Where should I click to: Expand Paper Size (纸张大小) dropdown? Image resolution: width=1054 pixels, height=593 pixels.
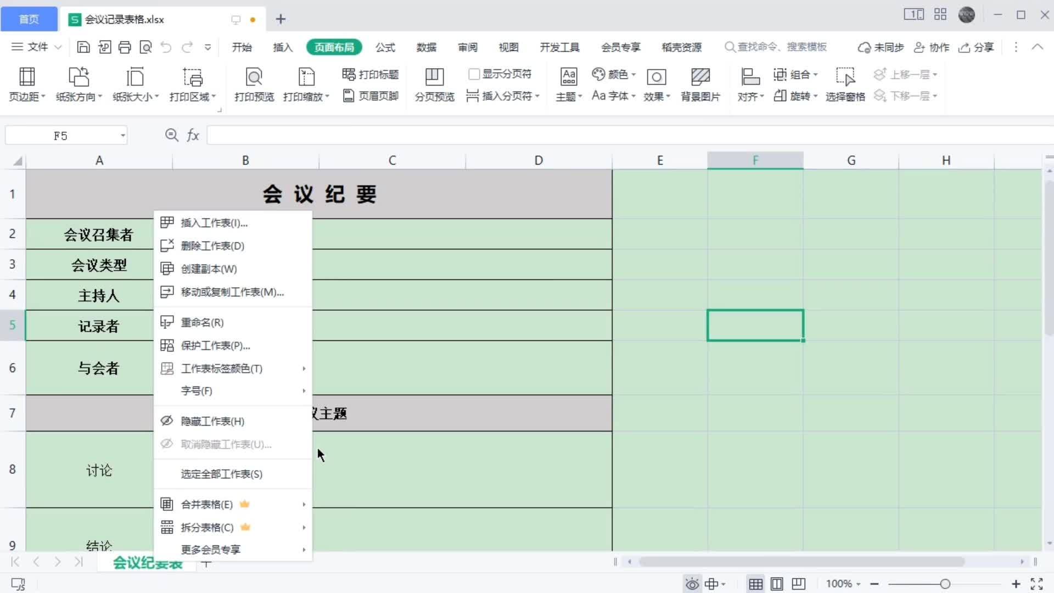pyautogui.click(x=136, y=85)
